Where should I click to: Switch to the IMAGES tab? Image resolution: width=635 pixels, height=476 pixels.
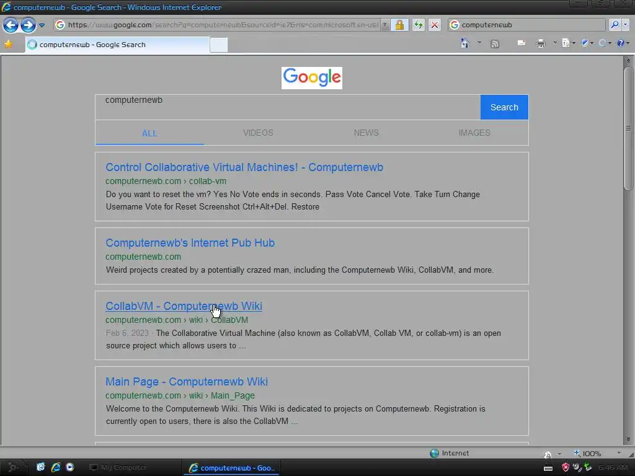[474, 133]
